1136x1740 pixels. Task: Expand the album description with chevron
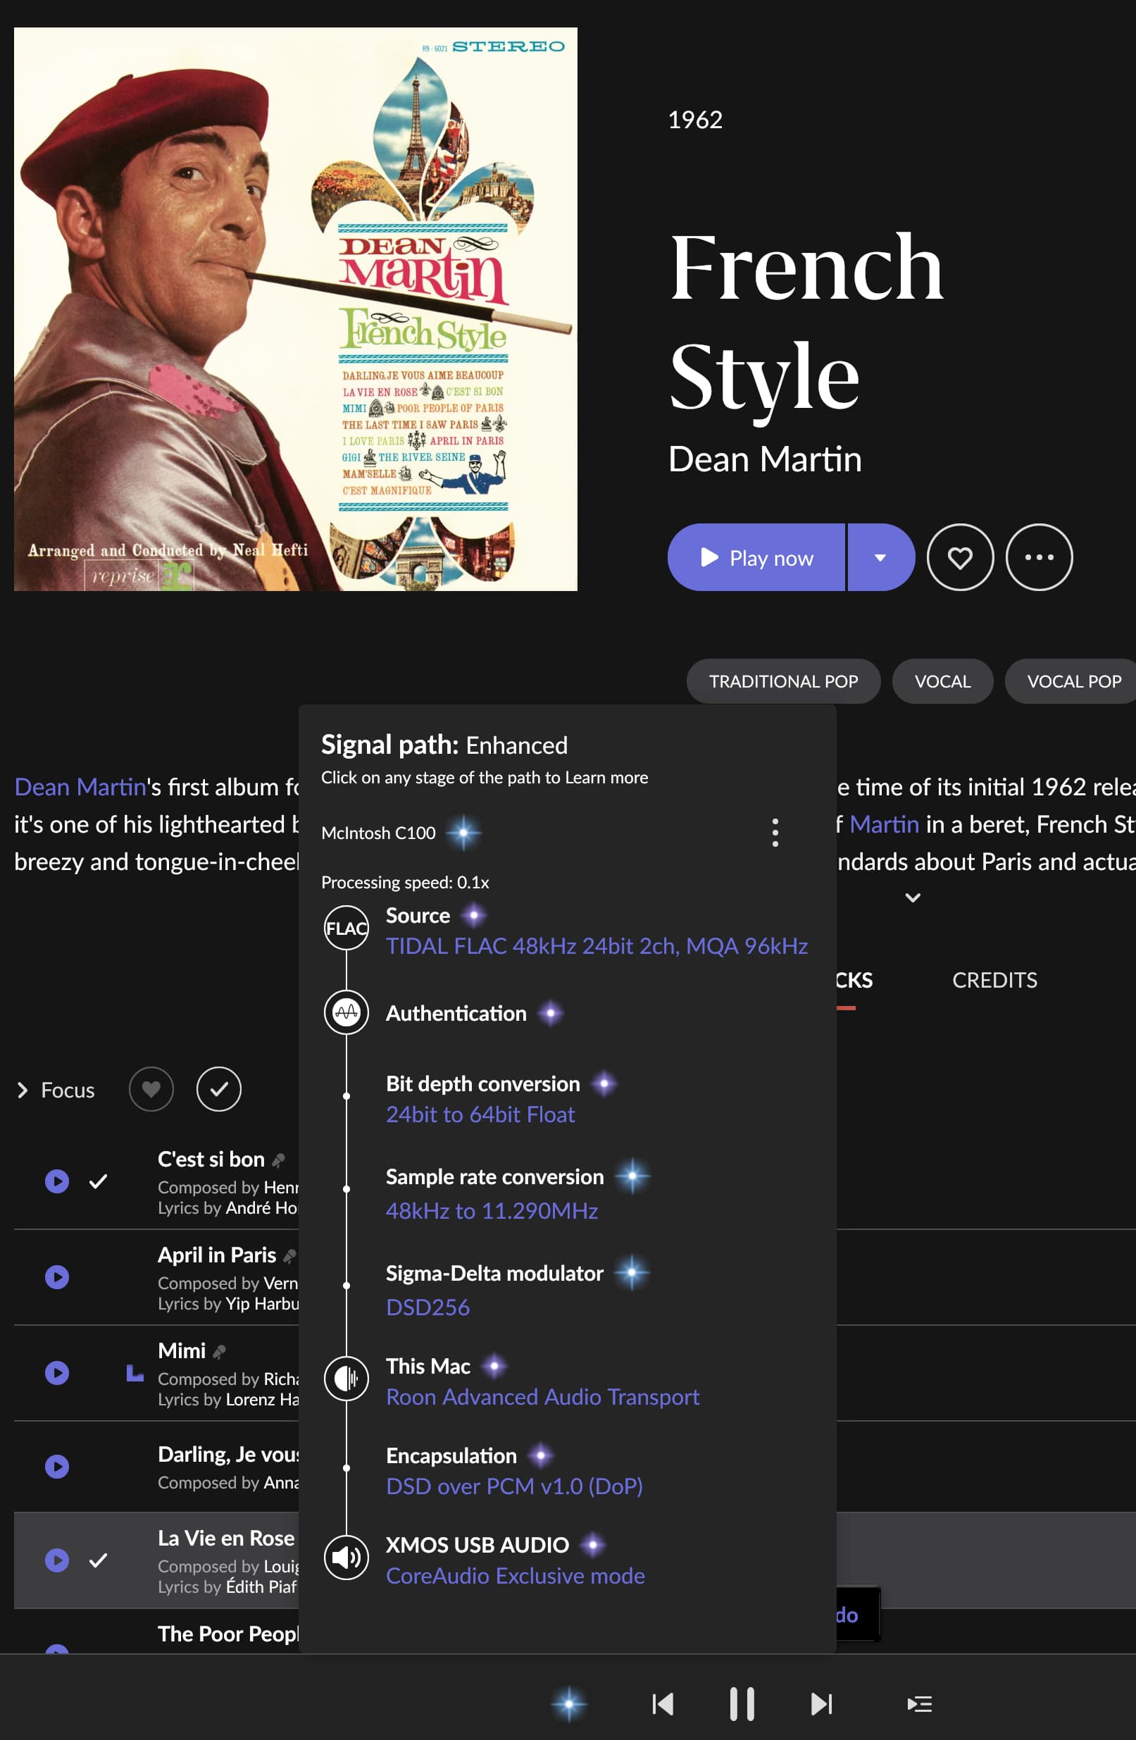click(912, 897)
